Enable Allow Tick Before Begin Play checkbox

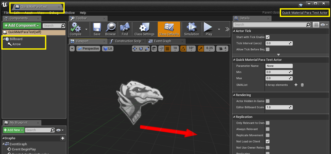[x=268, y=49]
